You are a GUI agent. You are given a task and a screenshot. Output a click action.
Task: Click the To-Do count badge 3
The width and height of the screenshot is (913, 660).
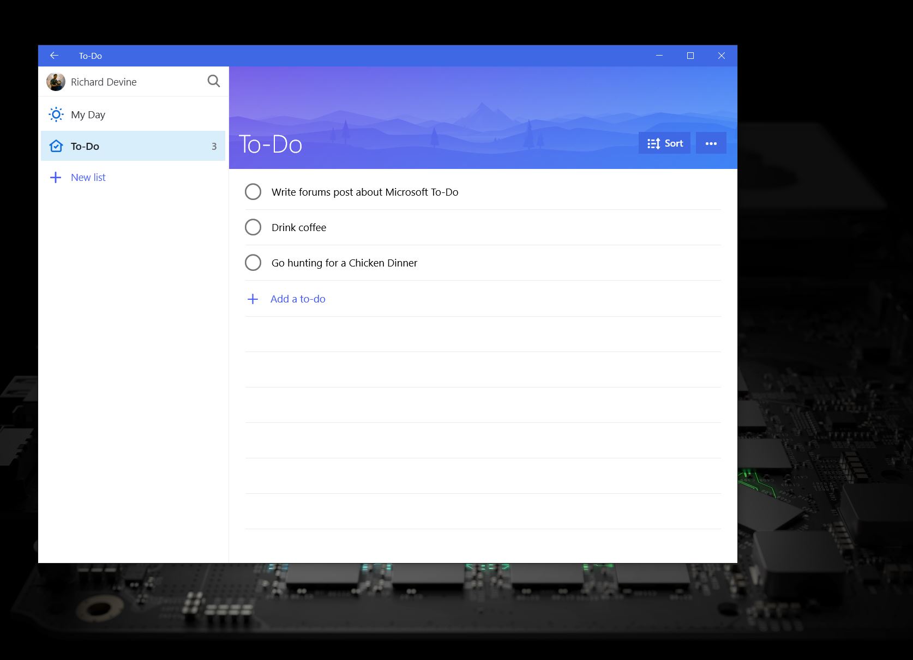tap(214, 146)
